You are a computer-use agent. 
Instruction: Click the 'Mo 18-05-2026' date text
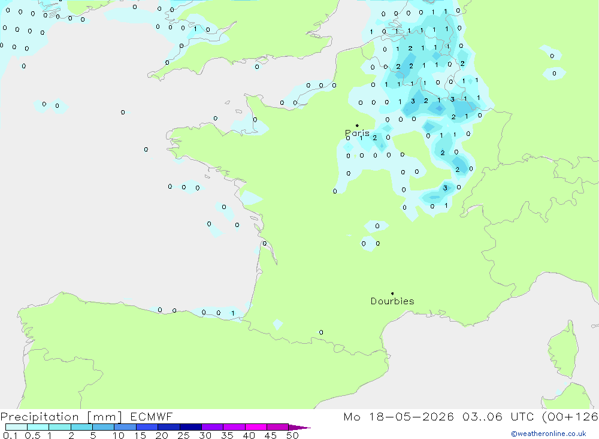[x=398, y=416]
